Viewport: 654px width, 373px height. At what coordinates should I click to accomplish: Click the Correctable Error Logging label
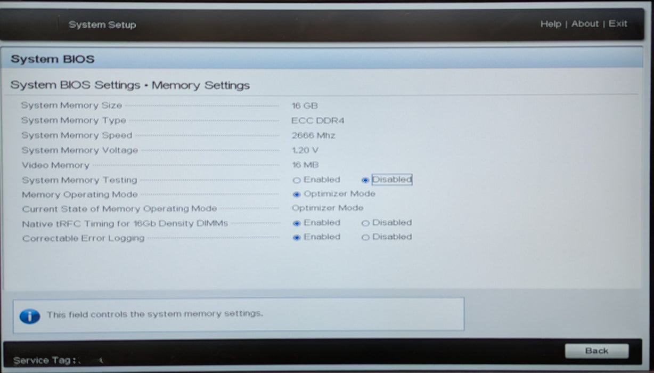pyautogui.click(x=83, y=238)
